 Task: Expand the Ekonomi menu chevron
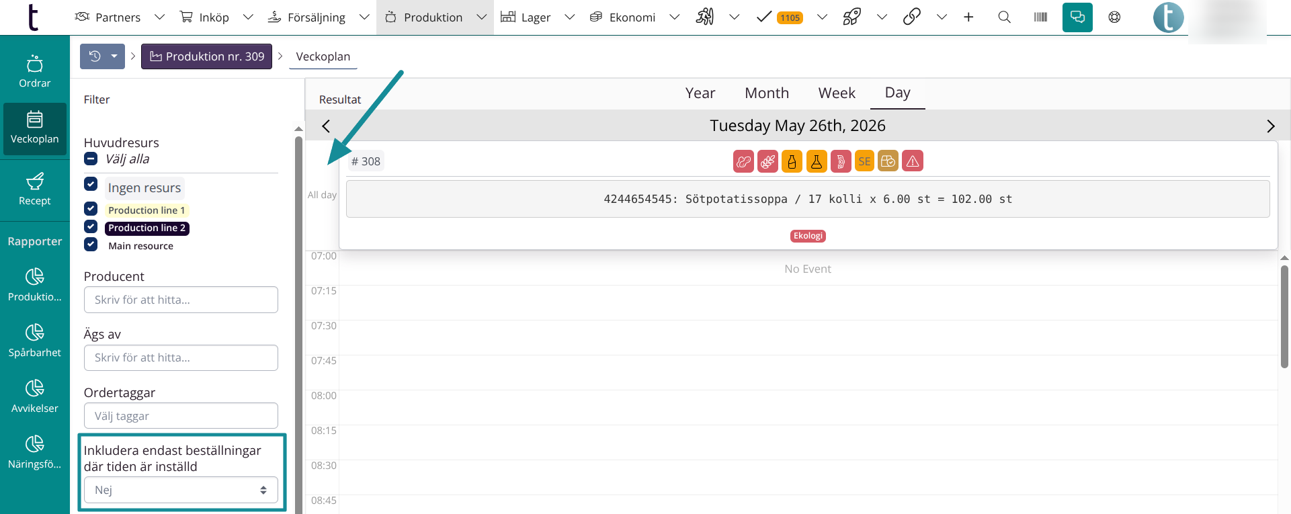click(675, 17)
